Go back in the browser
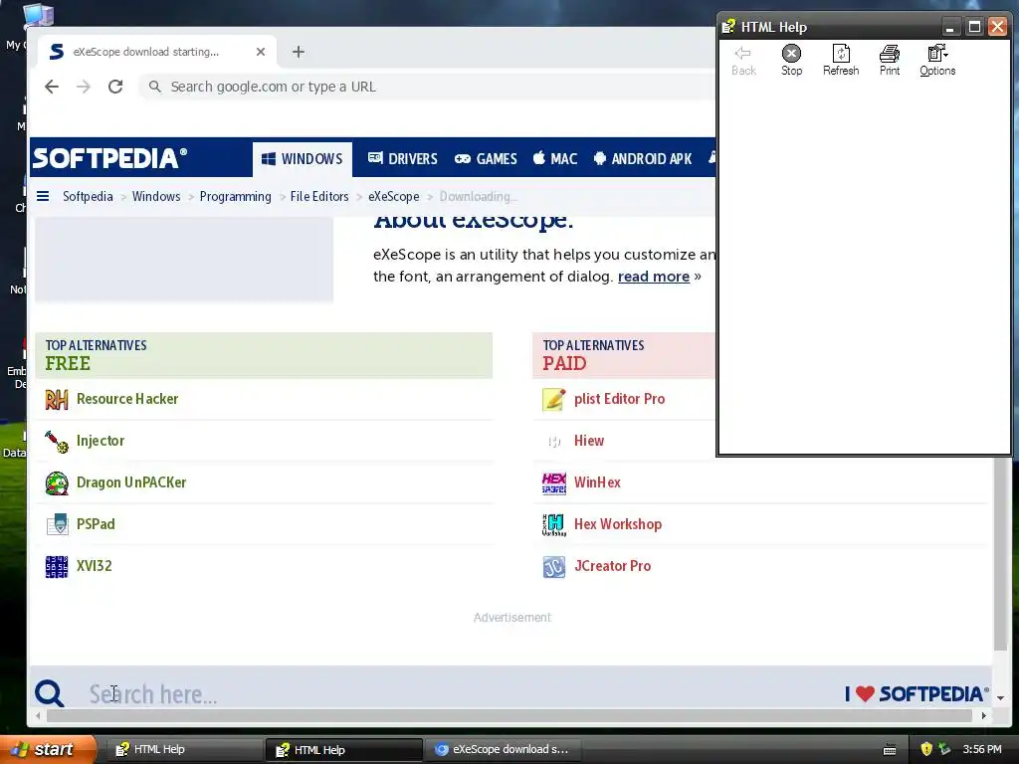The image size is (1019, 764). click(52, 87)
